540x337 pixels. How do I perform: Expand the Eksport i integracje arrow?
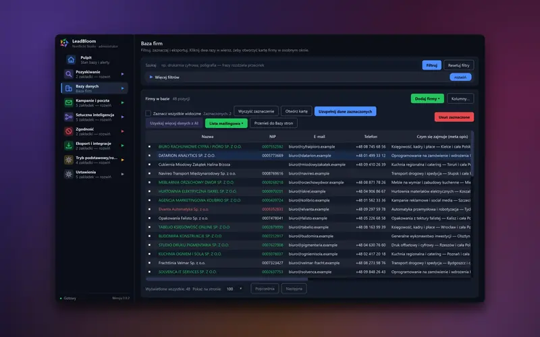123,146
